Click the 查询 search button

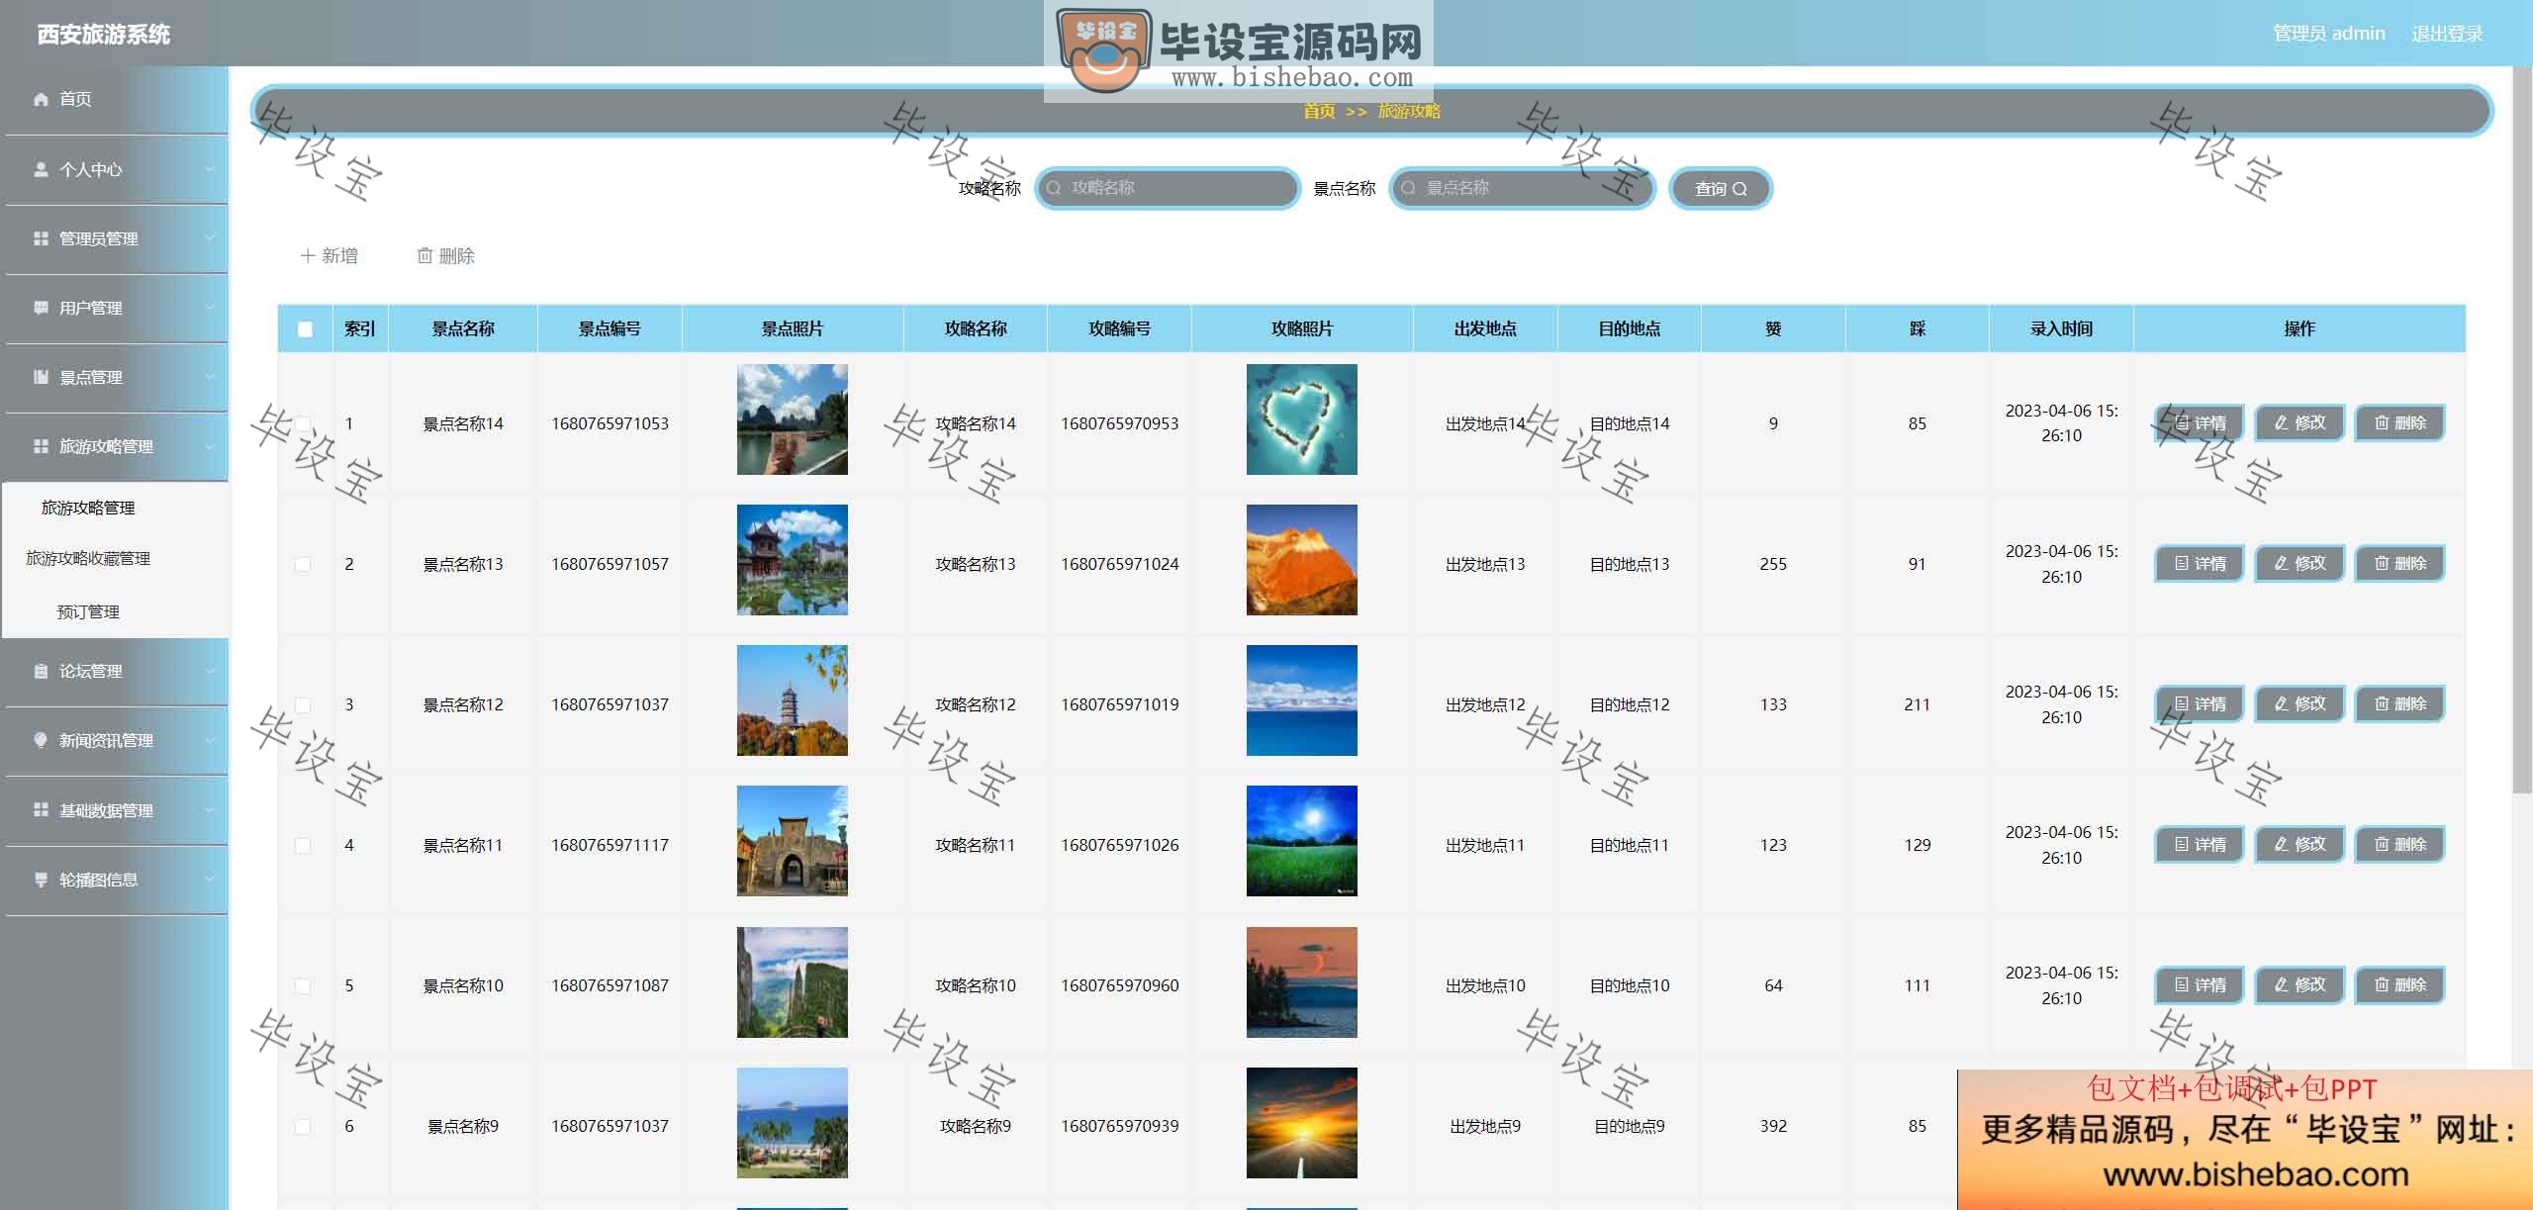coord(1721,188)
